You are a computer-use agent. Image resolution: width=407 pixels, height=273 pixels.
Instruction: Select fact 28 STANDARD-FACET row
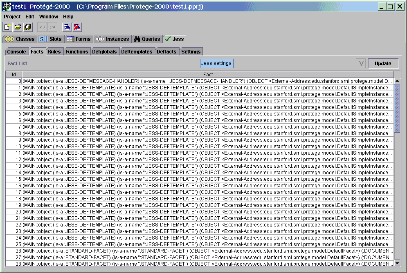200,264
